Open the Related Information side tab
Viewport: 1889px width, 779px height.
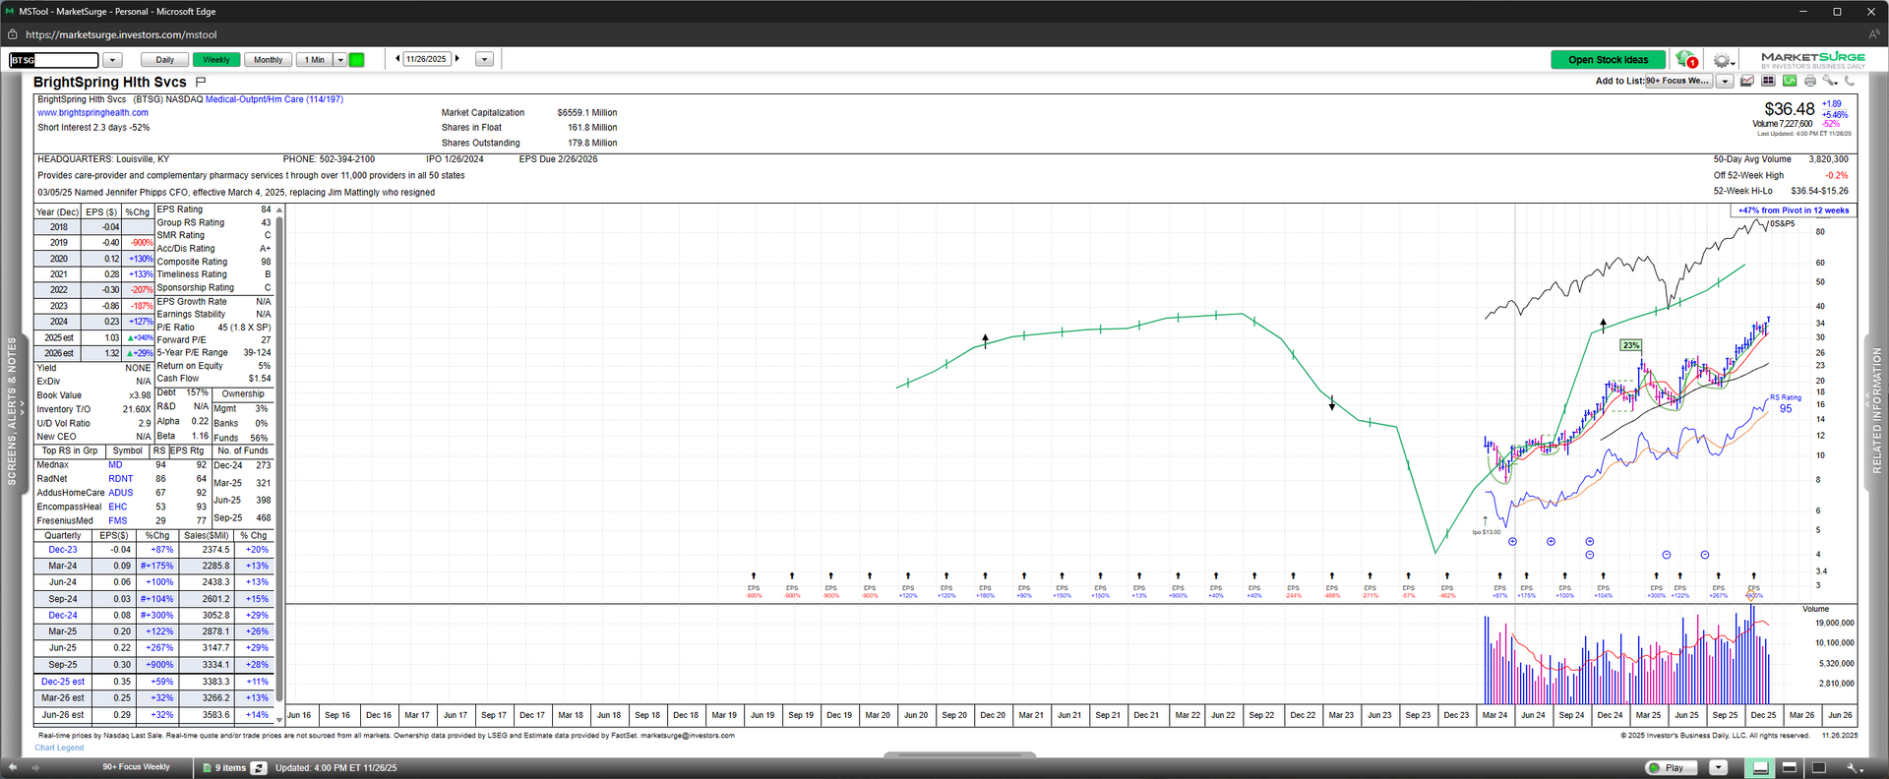coord(1876,411)
